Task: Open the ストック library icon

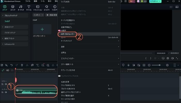Action: coord(13,7)
